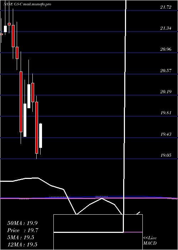Click the 50MA : 19.9 reading

coord(22,223)
